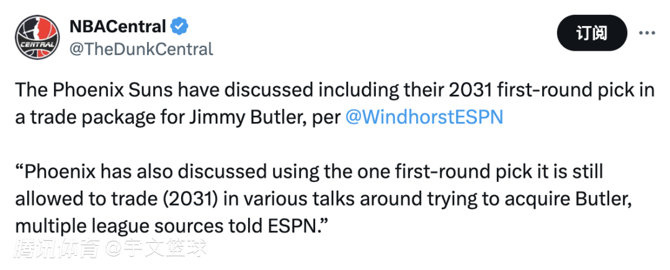Click the CENTRAL banner text inside the avatar logo
670x270 pixels.
tap(37, 45)
